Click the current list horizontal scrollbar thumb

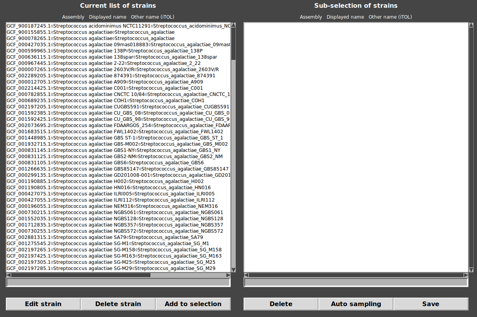tap(80, 275)
